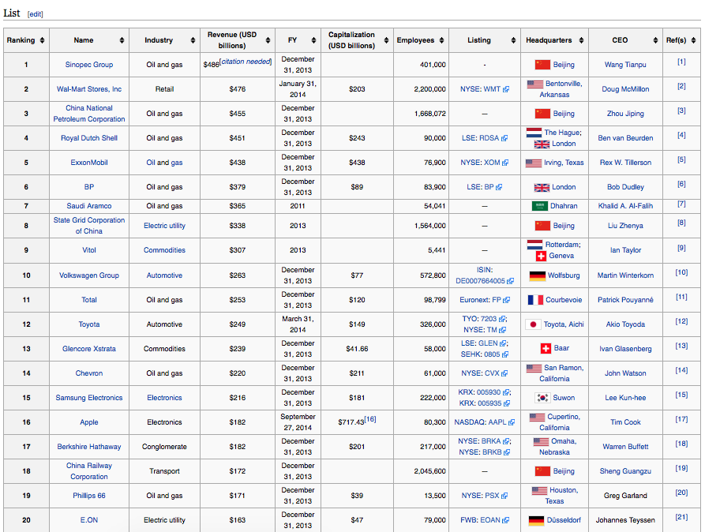705x532 pixels.
Task: Click the Johannes Teyssen CEO text
Action: (x=625, y=520)
